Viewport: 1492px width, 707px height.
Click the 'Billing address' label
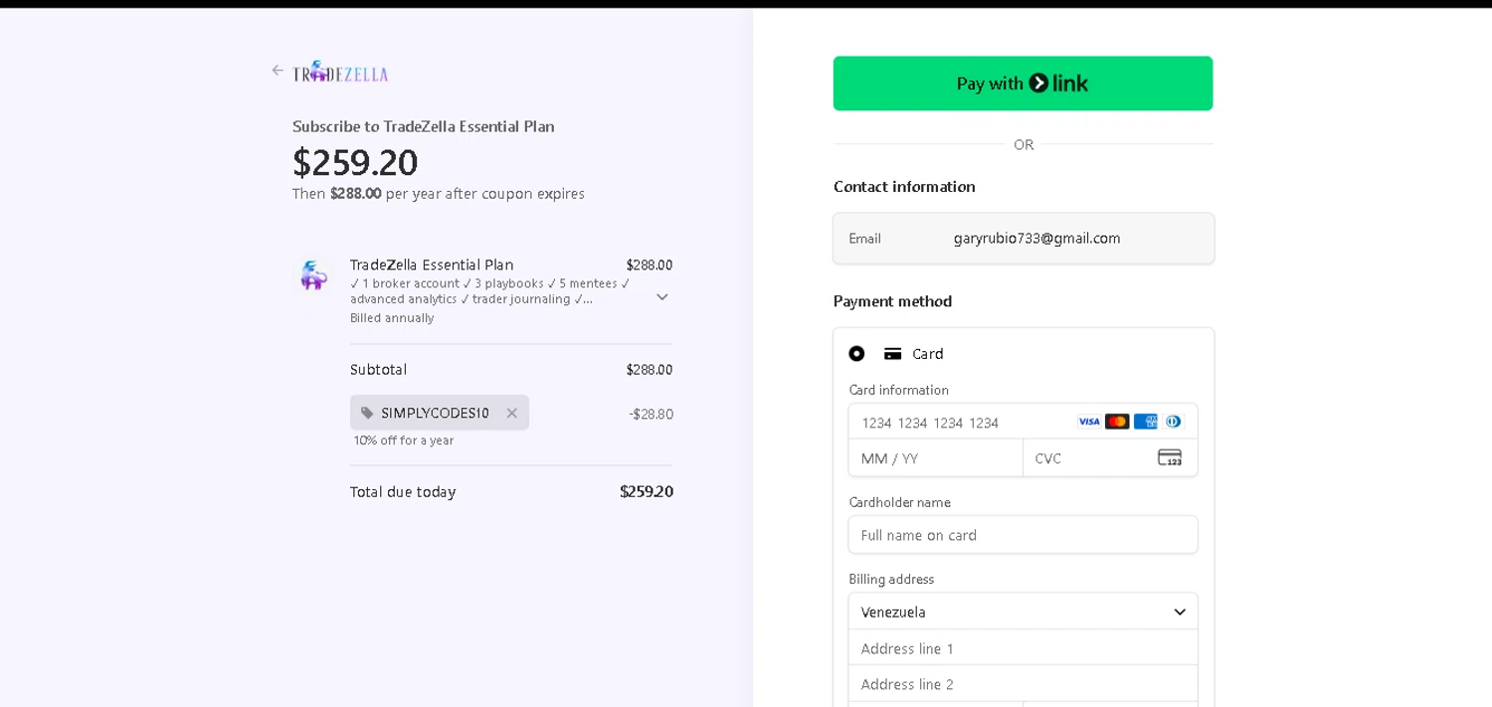tap(891, 580)
